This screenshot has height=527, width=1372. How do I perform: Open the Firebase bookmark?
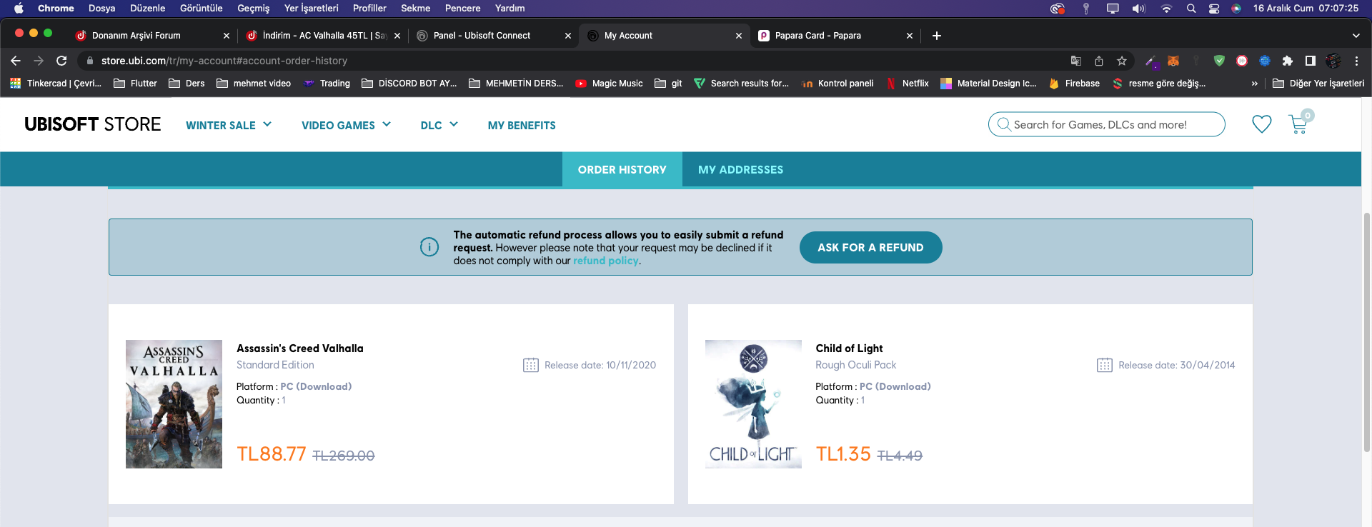(x=1074, y=84)
